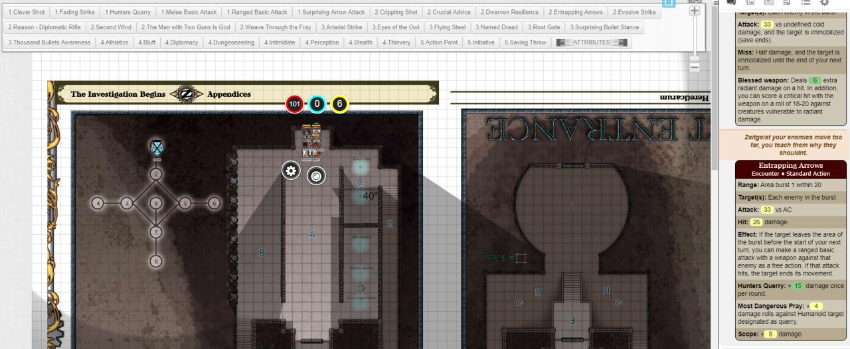The image size is (850, 349).
Task: Run the 3.Flying Steel macro
Action: (x=448, y=27)
